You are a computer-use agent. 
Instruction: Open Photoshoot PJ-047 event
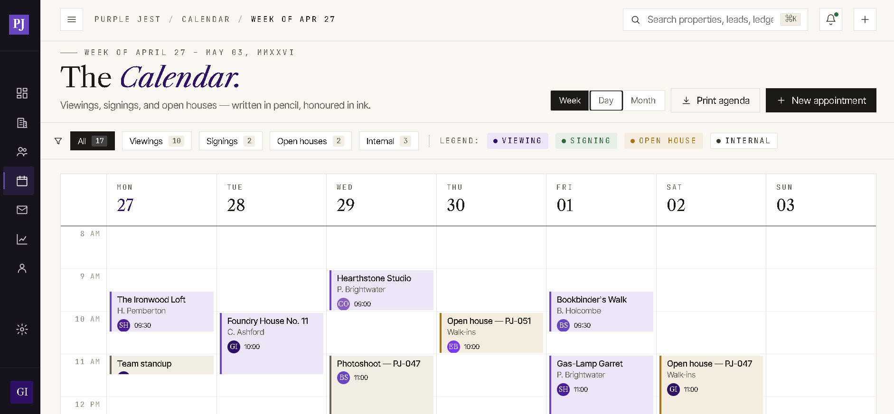(382, 385)
